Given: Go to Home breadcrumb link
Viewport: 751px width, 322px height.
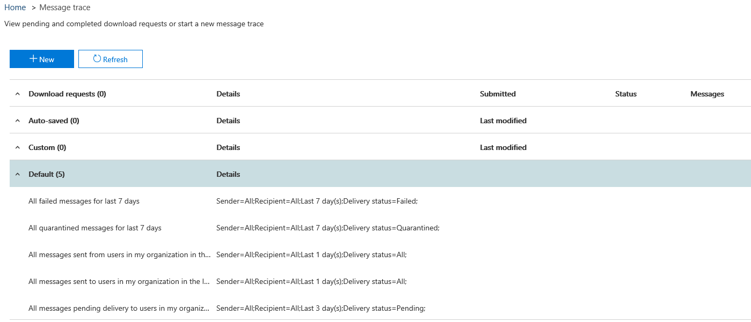Looking at the screenshot, I should point(15,8).
